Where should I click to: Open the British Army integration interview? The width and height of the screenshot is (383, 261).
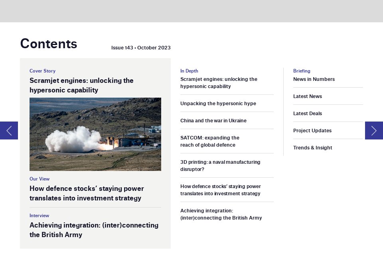(x=94, y=230)
